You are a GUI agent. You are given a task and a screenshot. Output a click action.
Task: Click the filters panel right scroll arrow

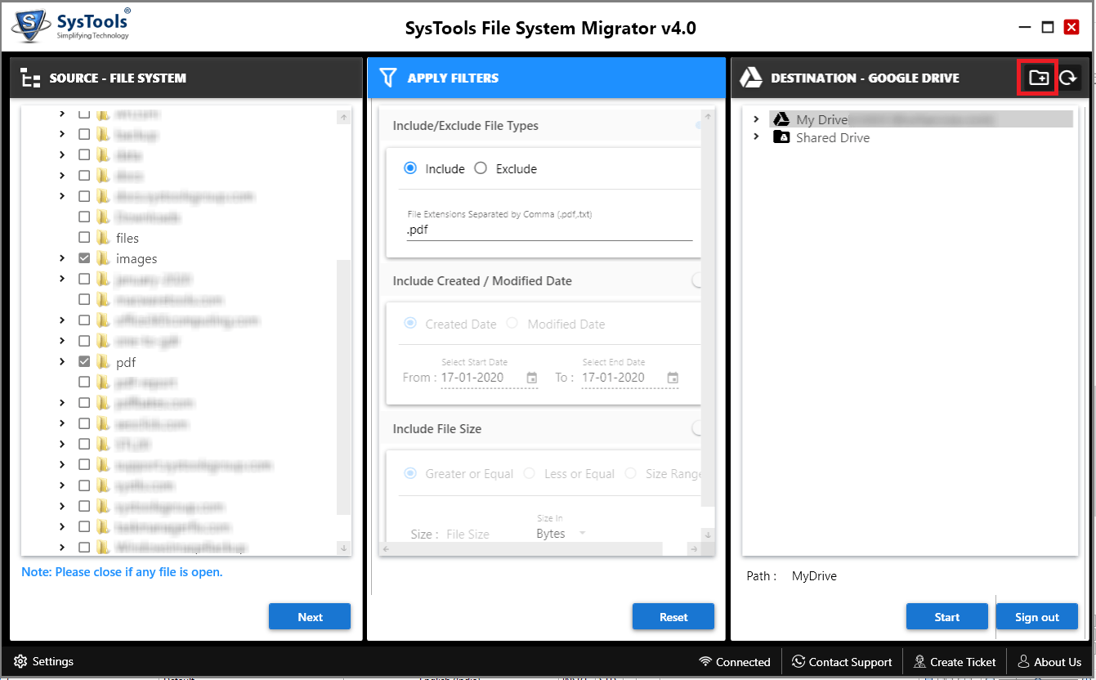694,548
